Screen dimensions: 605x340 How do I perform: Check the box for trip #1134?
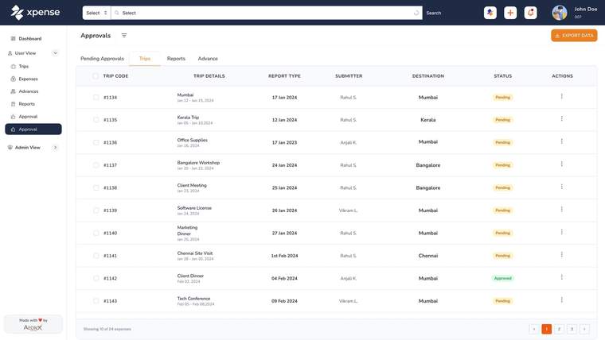(x=96, y=98)
